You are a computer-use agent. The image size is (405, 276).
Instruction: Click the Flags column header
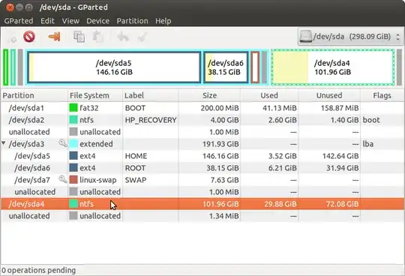pyautogui.click(x=382, y=95)
